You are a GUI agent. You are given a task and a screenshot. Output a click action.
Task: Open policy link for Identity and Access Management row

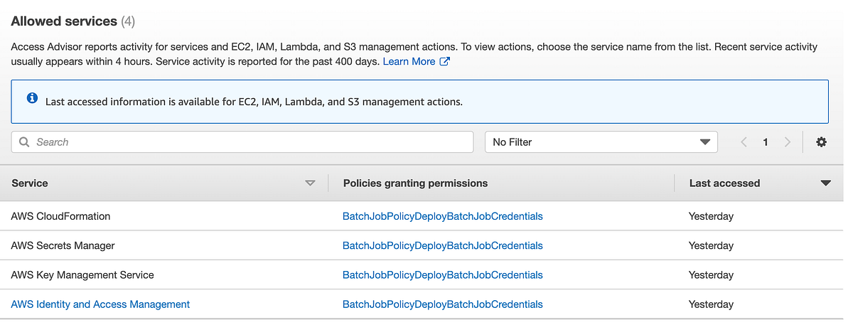(x=442, y=304)
